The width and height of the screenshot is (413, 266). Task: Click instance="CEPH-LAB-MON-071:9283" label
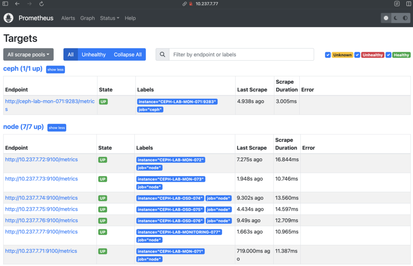tap(177, 102)
